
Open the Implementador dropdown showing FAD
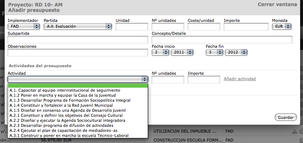coord(24,27)
